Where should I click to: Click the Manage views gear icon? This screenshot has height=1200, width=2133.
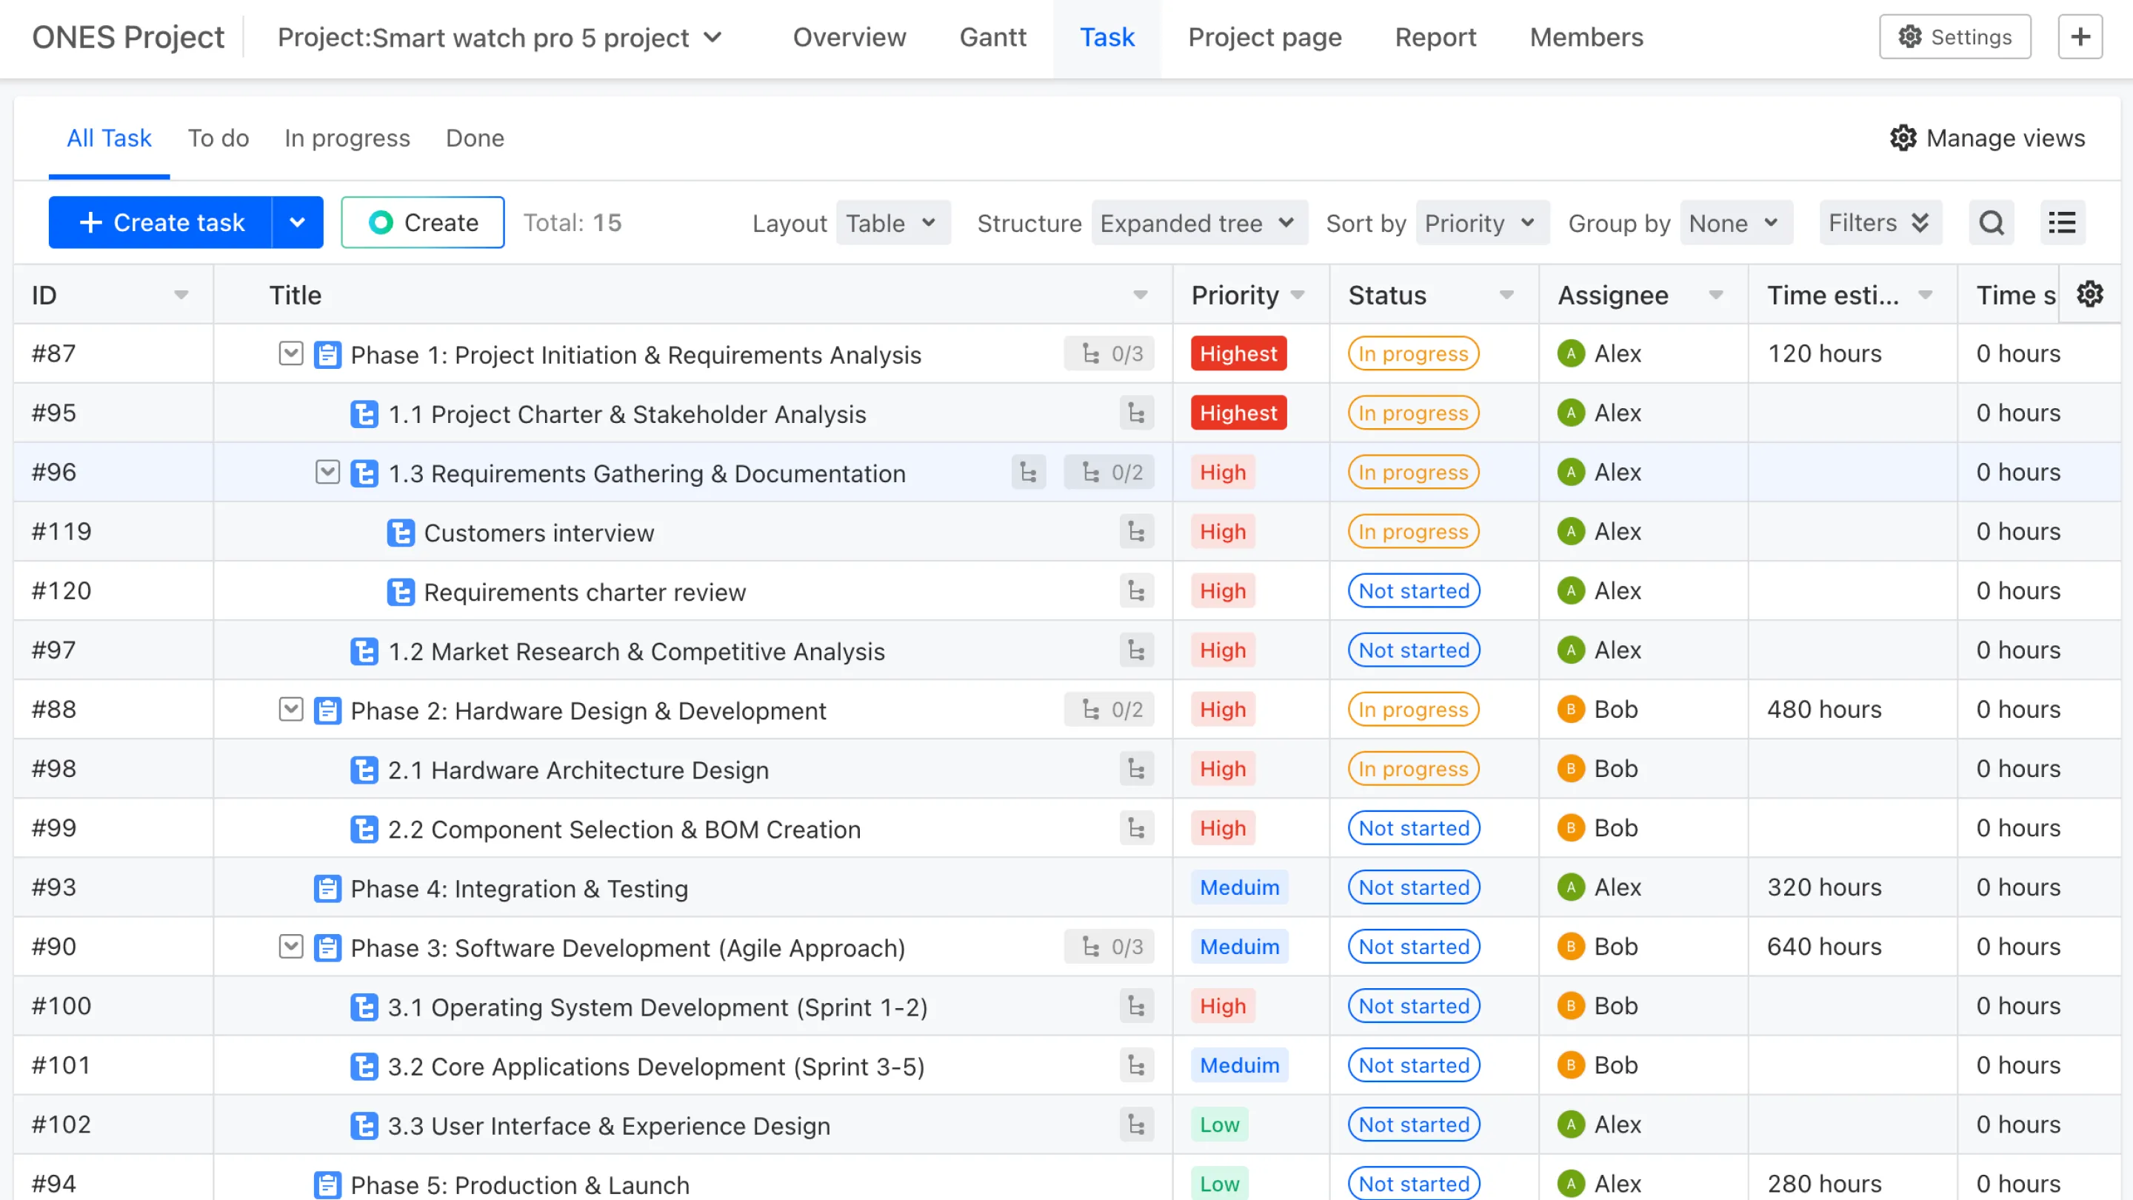[x=1903, y=139]
